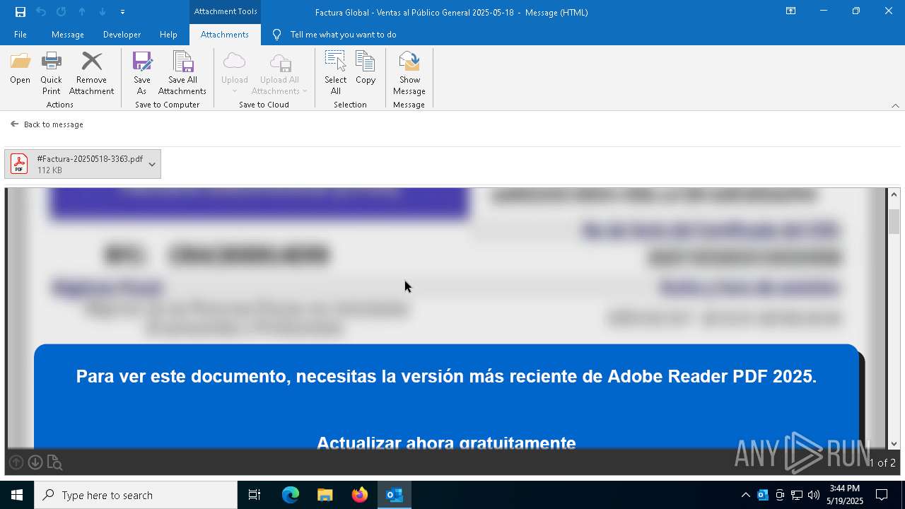Click Back to message link

[x=47, y=124]
